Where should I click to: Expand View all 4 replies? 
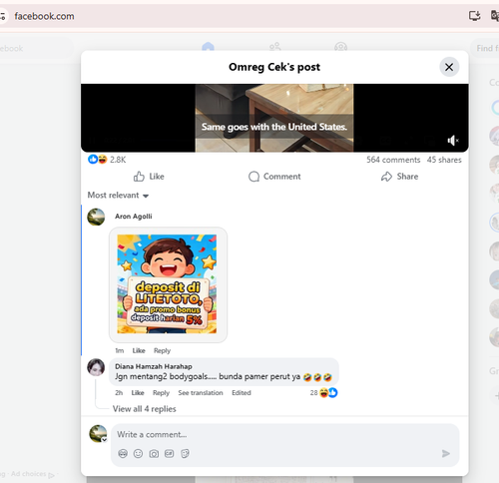click(x=144, y=409)
